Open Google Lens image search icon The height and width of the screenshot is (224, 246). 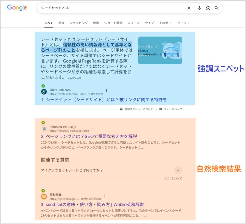point(208,8)
